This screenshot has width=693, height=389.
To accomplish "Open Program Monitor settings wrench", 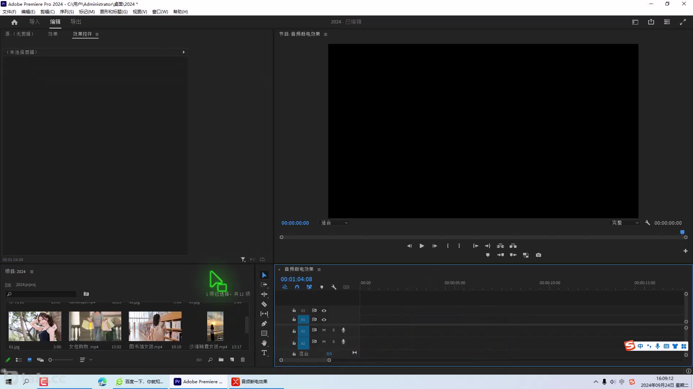I will [648, 223].
